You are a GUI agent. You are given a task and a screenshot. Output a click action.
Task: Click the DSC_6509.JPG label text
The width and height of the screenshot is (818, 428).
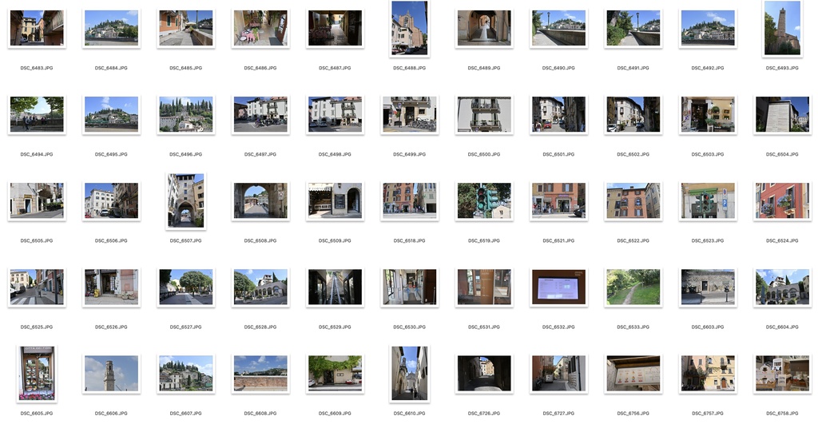tap(335, 241)
